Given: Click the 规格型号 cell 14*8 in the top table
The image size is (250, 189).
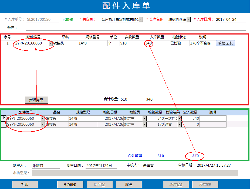Looking at the screenshot, I should tap(93, 43).
